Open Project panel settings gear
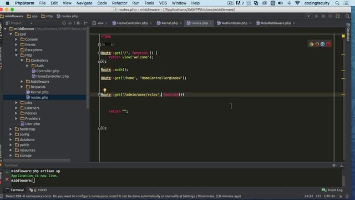355x200 pixels. click(78, 23)
